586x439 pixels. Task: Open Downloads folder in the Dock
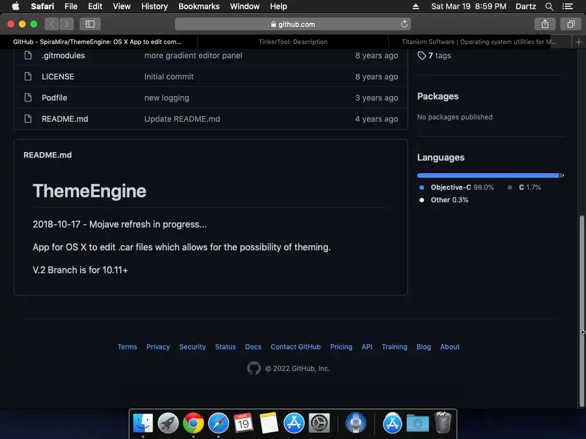click(x=418, y=424)
